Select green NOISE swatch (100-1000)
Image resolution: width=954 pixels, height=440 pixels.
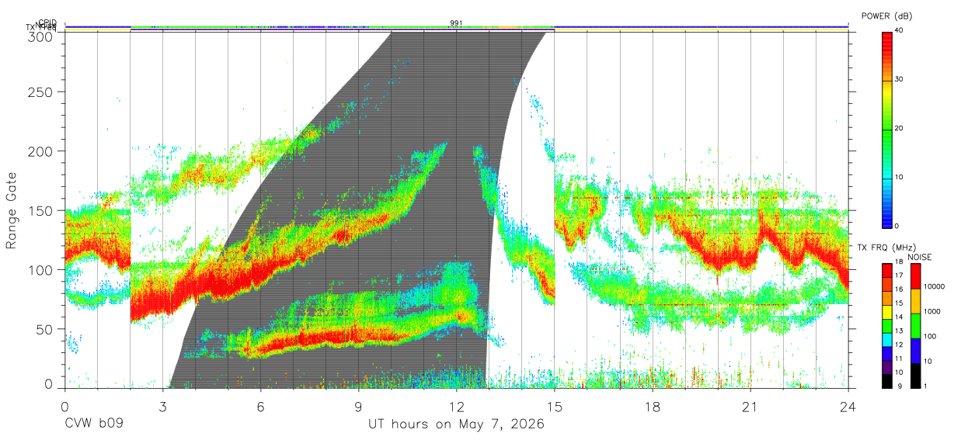click(916, 326)
